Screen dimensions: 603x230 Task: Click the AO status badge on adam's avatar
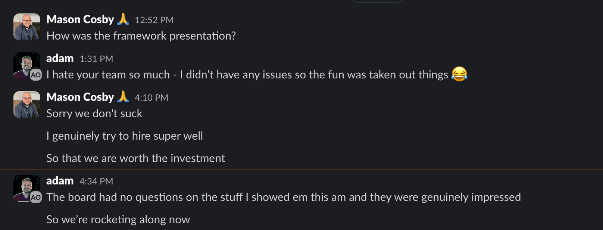point(36,75)
